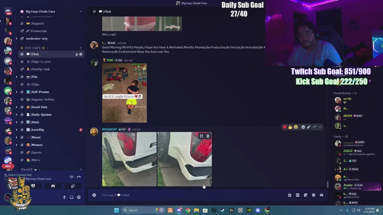383x215 pixels.
Task: Open the left truck bumper photo
Action: pos(129,159)
